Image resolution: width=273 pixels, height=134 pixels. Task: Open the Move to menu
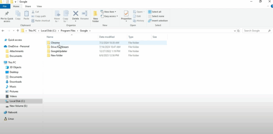tap(57, 16)
